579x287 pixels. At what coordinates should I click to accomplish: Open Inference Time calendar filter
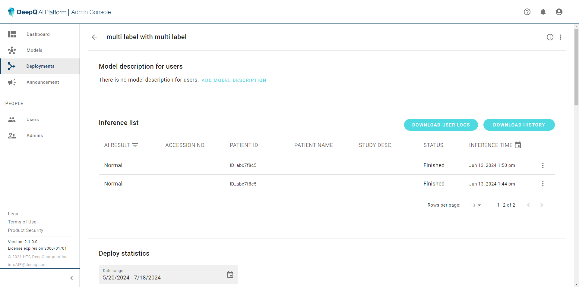[517, 145]
